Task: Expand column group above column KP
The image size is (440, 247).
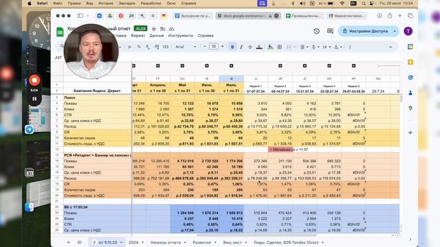Action: point(353,66)
